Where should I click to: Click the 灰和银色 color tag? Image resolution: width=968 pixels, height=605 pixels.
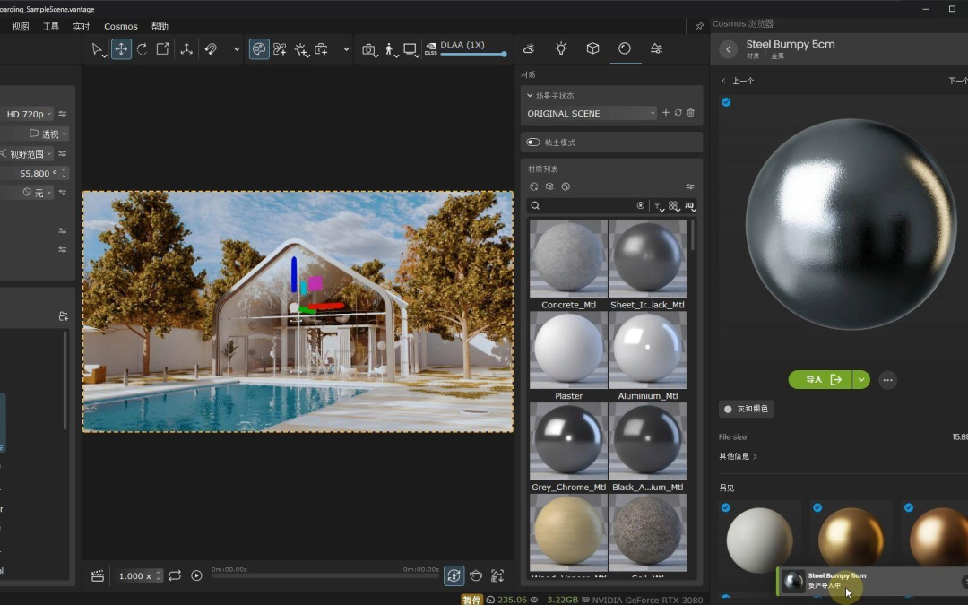pos(747,409)
